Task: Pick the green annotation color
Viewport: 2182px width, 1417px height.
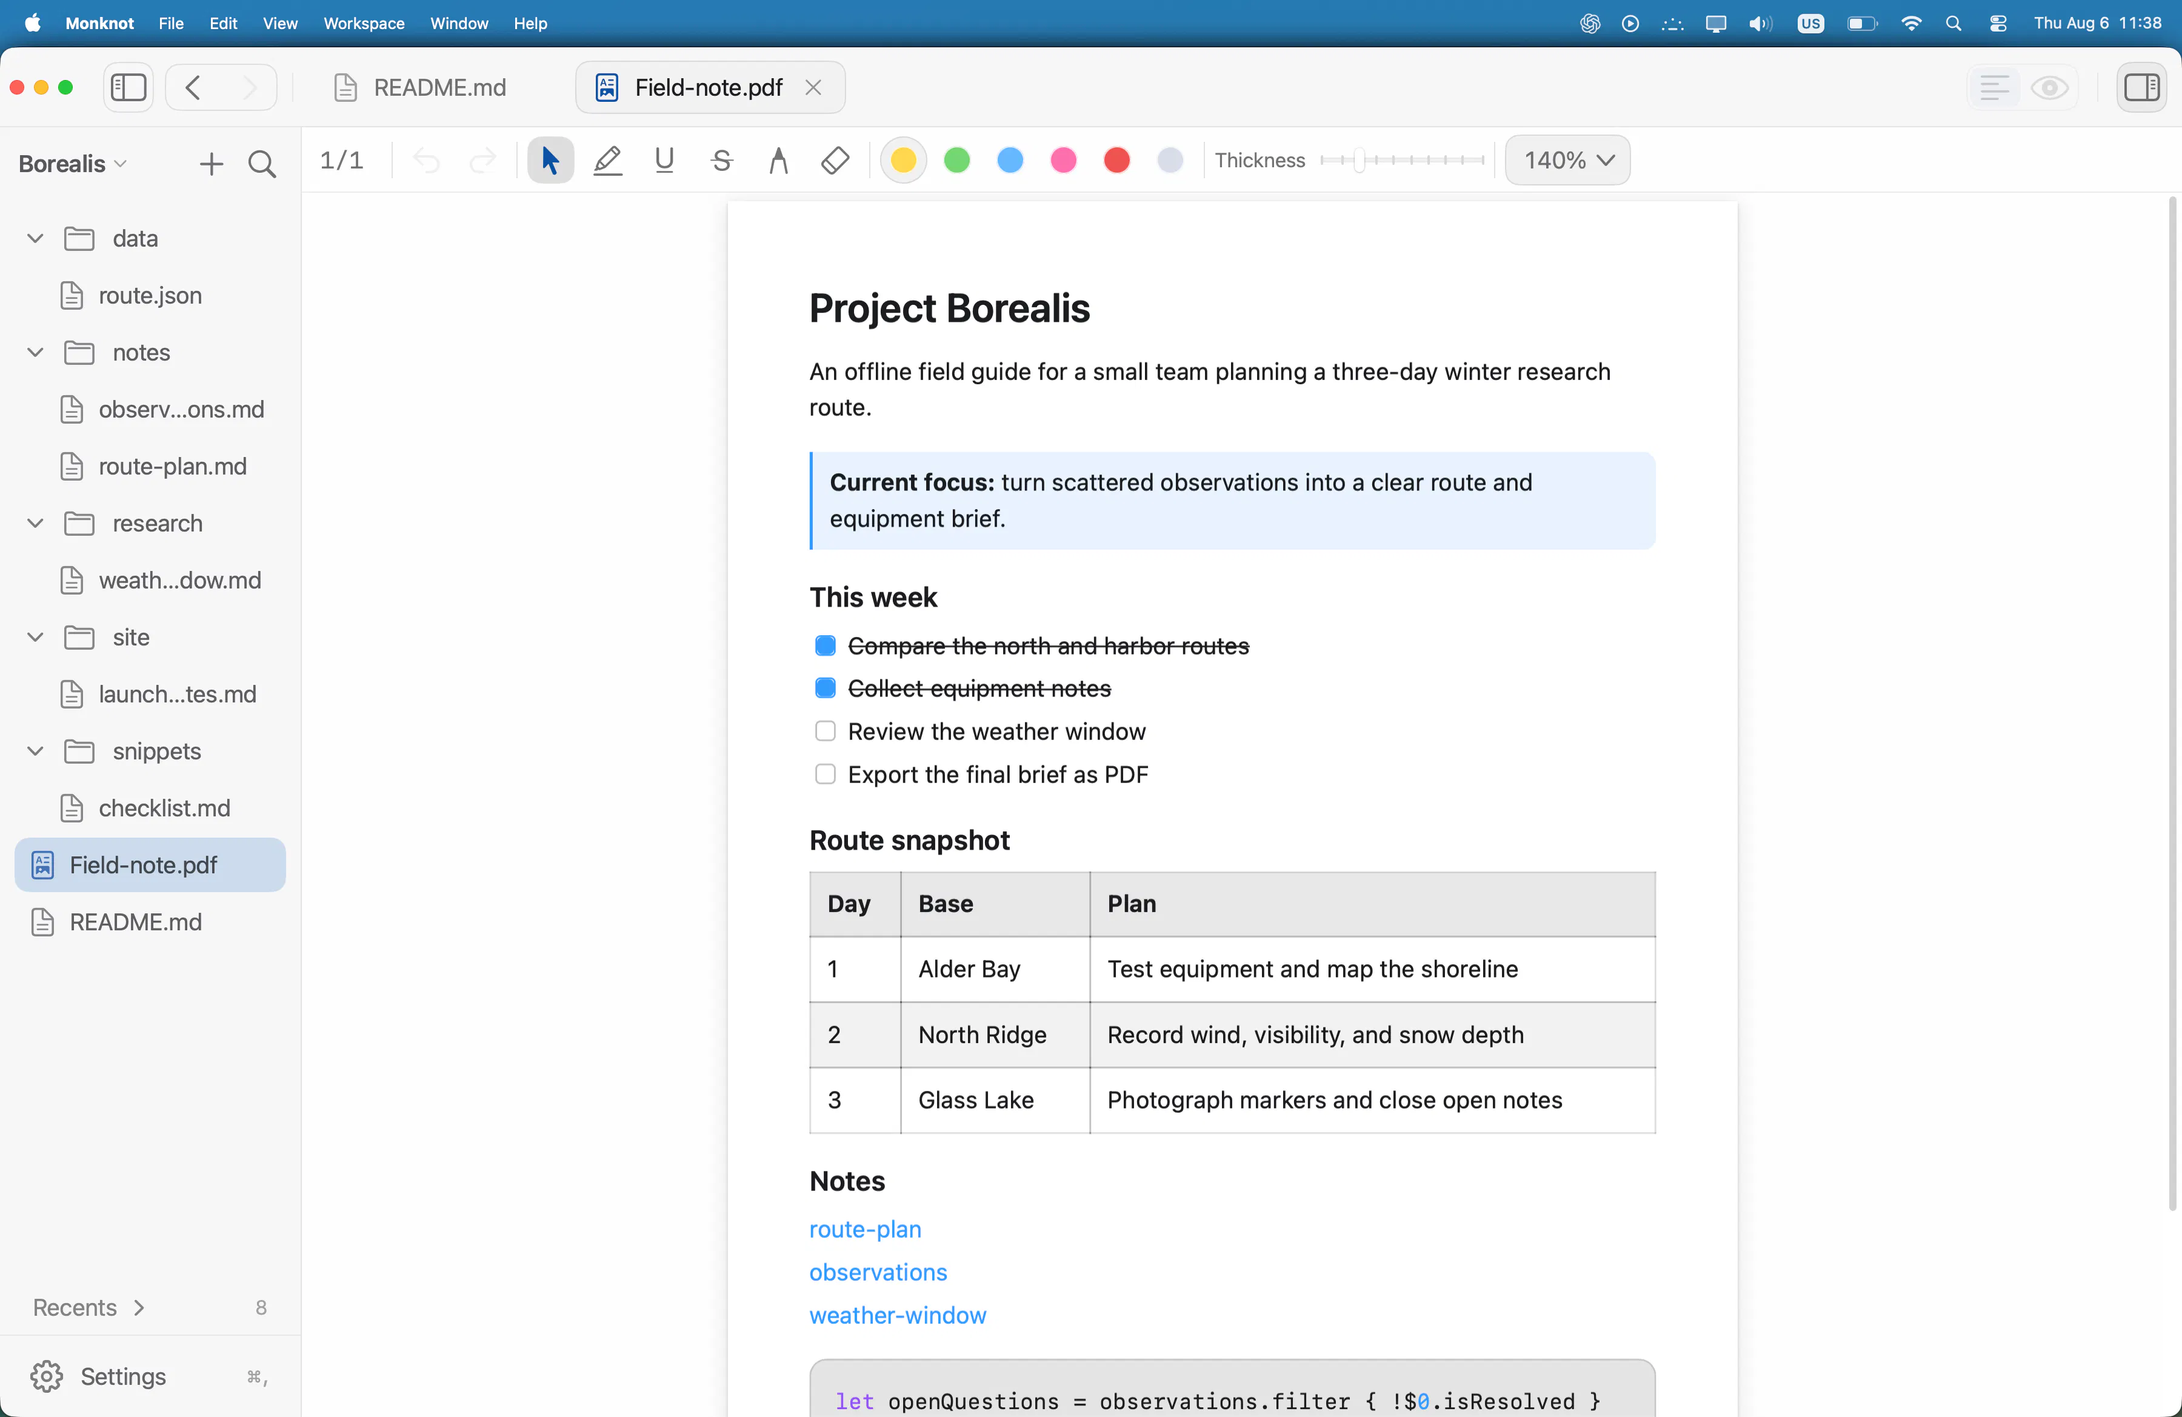Action: coord(957,161)
